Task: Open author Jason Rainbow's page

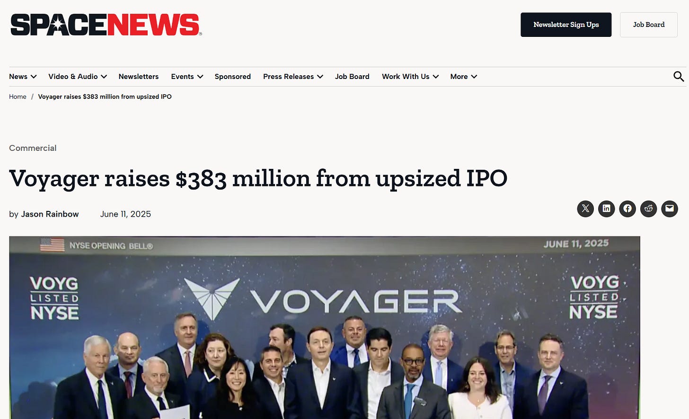Action: 50,214
